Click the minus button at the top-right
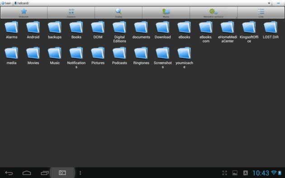The width and height of the screenshot is (285, 178). click(x=278, y=3)
